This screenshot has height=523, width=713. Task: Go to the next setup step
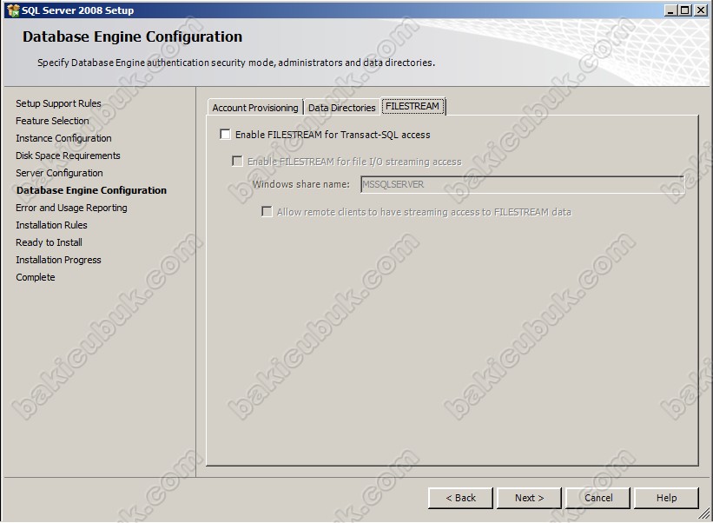529,498
